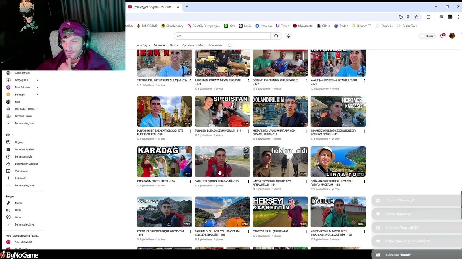This screenshot has width=462, height=259.
Task: Expand Daha fazla göster below Oyun
Action: pos(25,224)
